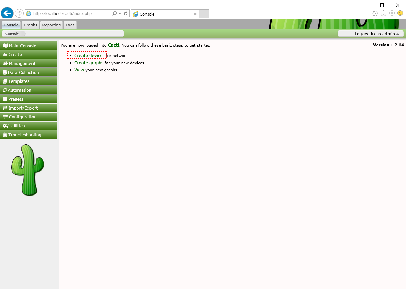Open address bar autocomplete dropdown arrow
Image resolution: width=406 pixels, height=289 pixels.
(x=120, y=13)
